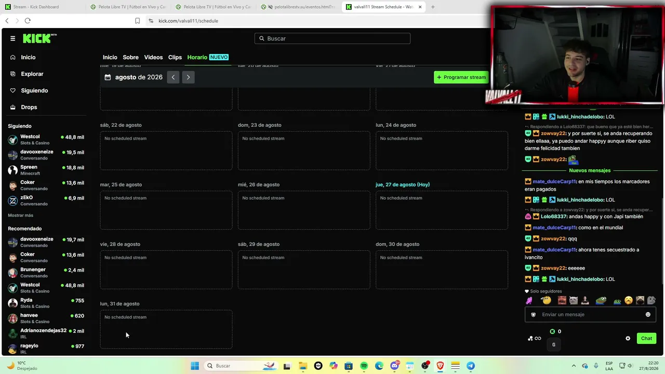Open rageylo's channel in Recomendado

pyautogui.click(x=46, y=349)
